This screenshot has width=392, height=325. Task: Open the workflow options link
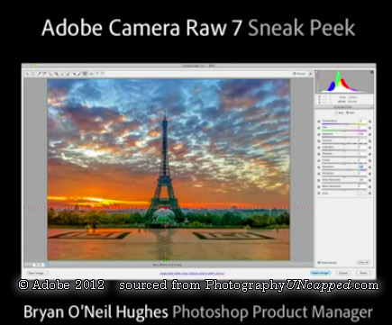(x=192, y=273)
